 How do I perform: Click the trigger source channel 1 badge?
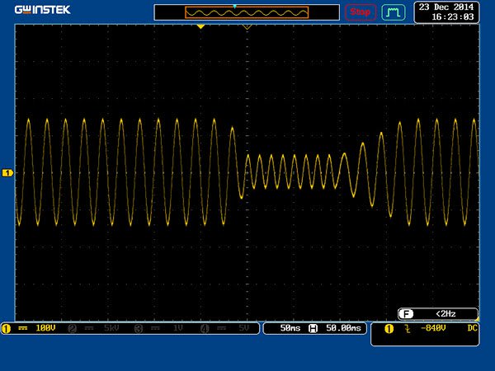pos(389,329)
